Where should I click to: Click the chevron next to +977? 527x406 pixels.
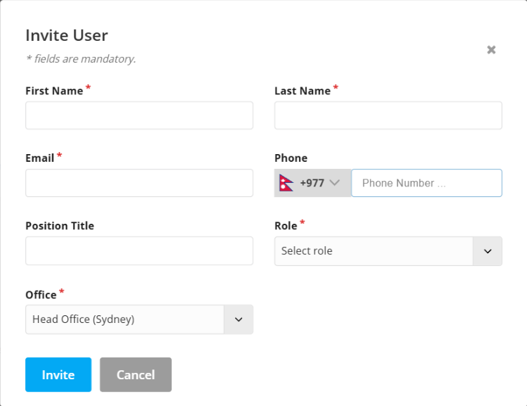[x=334, y=182]
